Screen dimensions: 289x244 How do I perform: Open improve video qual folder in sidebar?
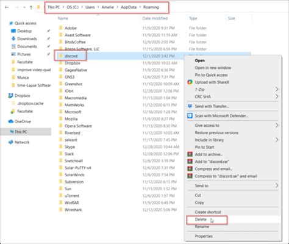[34, 70]
